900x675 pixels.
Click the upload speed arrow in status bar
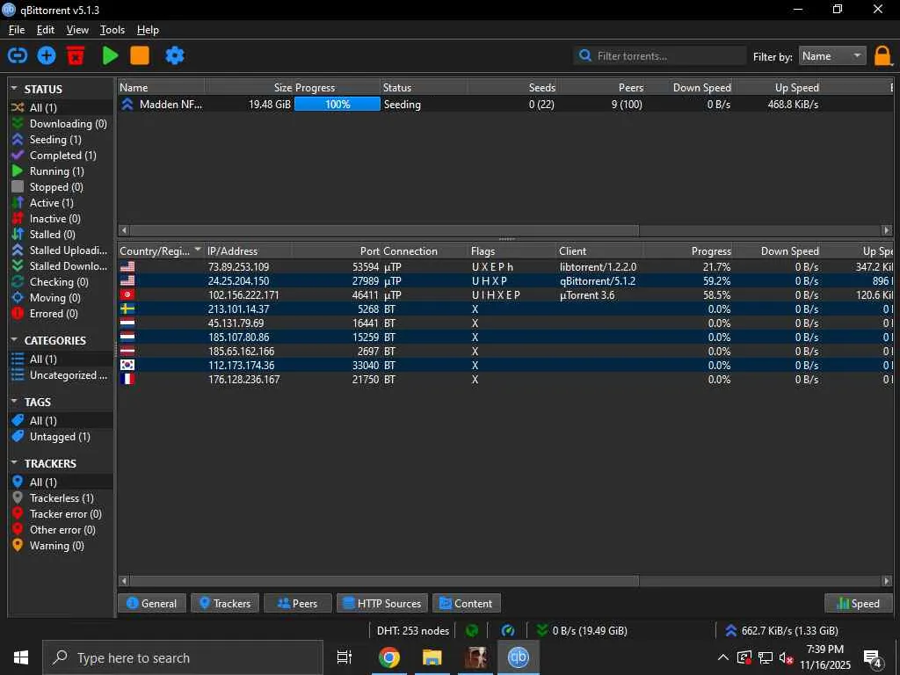point(730,631)
